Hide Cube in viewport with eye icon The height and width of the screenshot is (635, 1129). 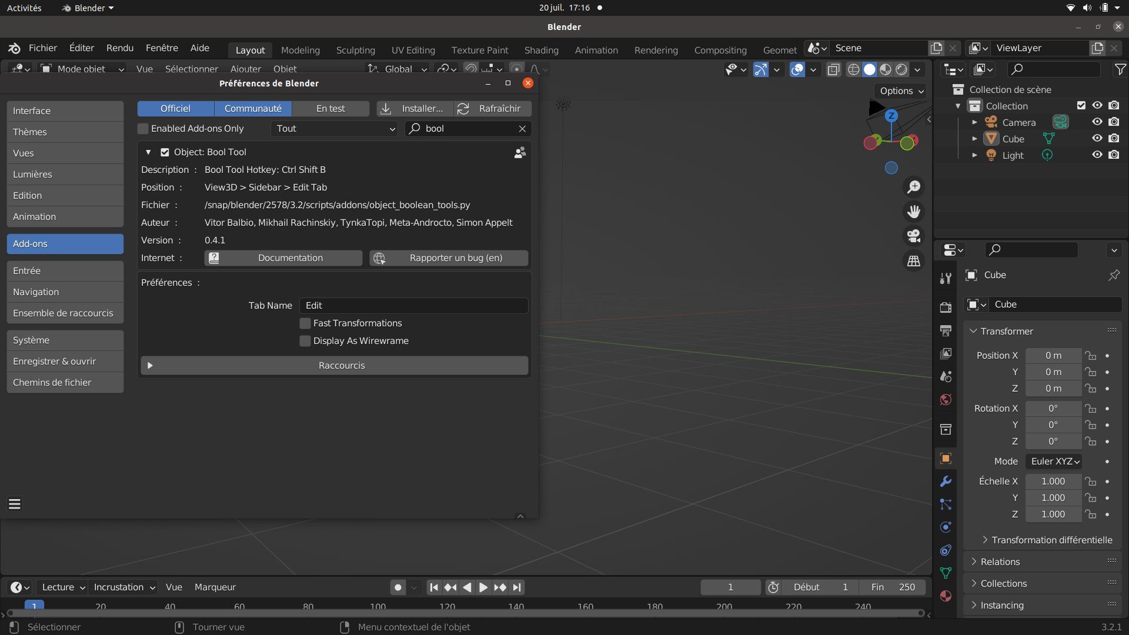click(1097, 139)
